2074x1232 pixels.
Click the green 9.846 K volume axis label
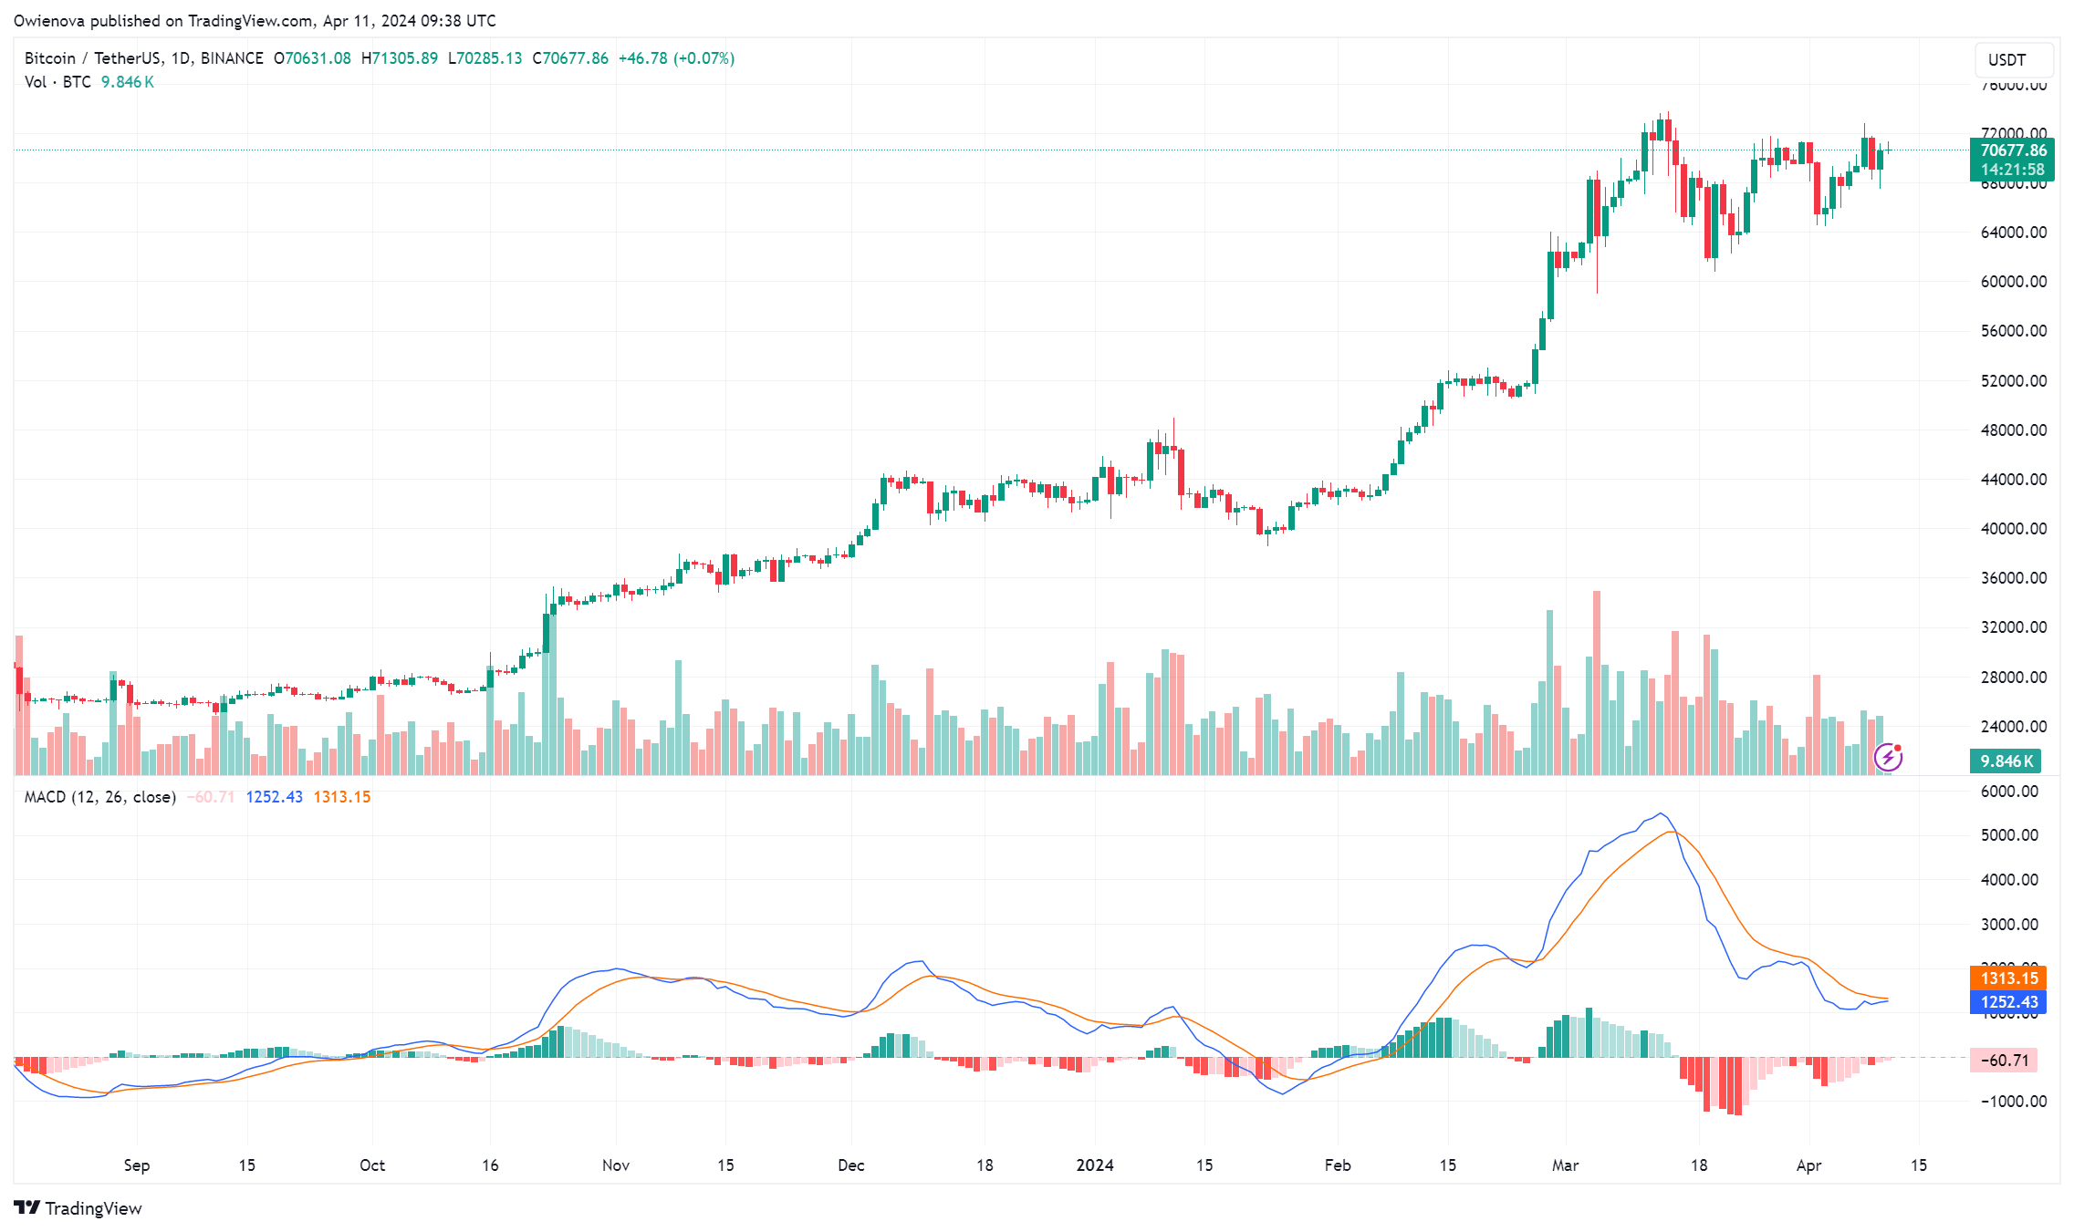[x=2006, y=761]
